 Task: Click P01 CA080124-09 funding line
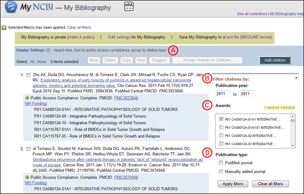(90, 116)
